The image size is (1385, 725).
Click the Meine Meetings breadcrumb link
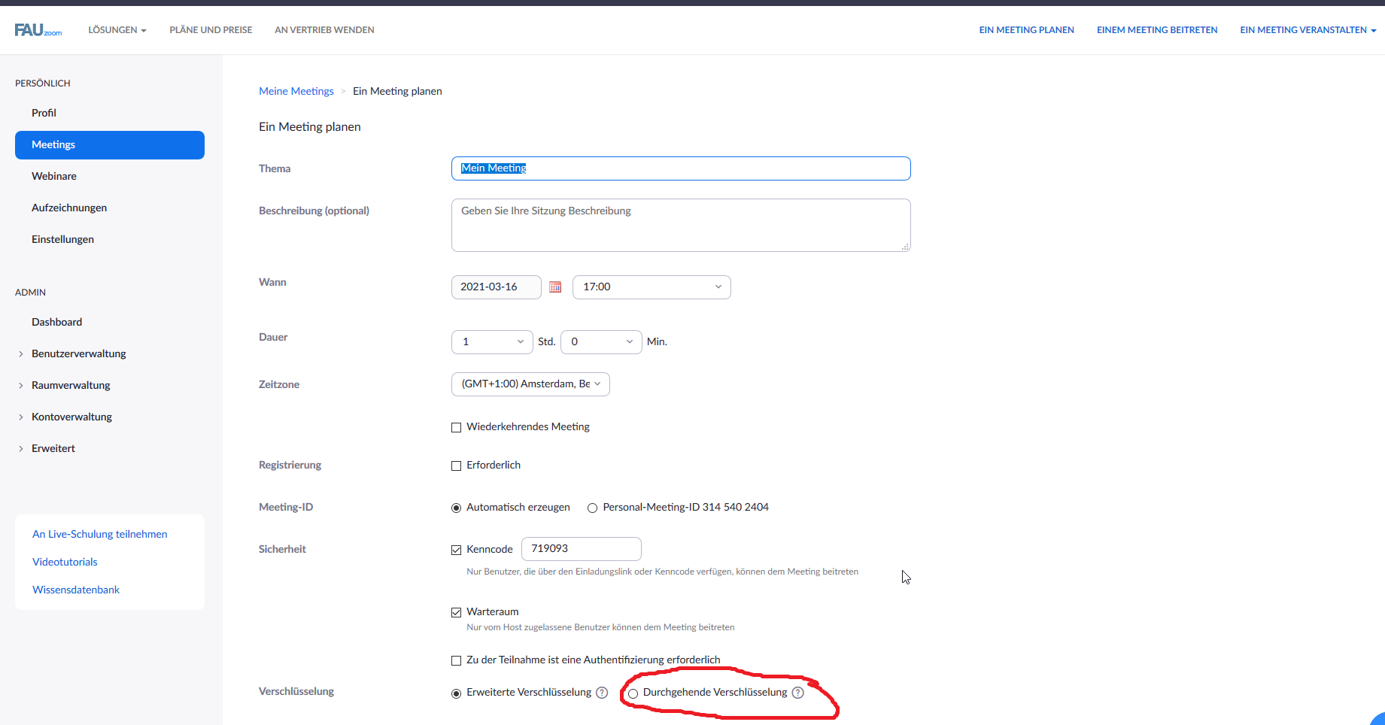296,91
